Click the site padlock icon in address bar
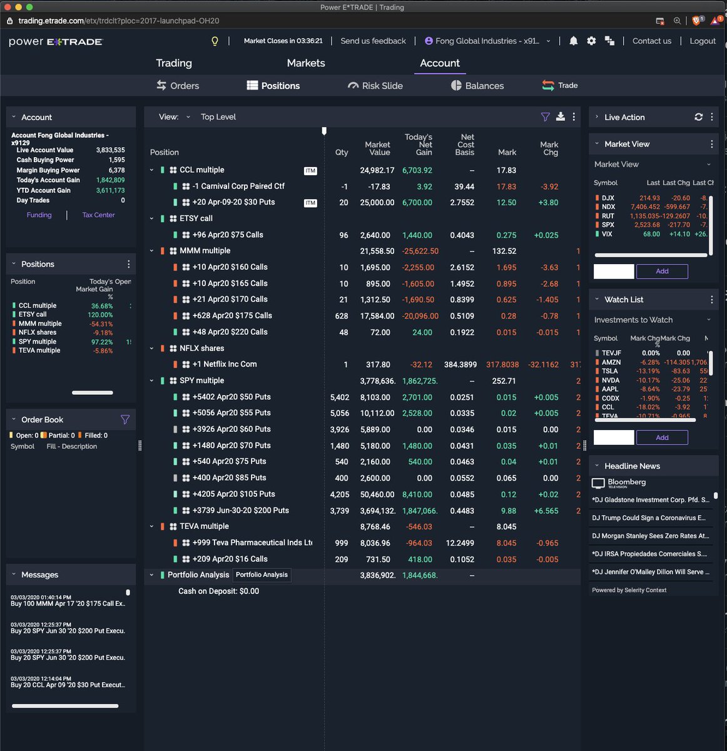The height and width of the screenshot is (751, 727). tap(9, 21)
